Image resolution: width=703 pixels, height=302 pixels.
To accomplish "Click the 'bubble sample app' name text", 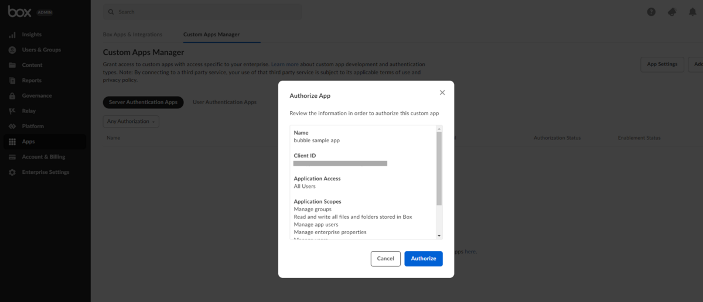I will (316, 140).
